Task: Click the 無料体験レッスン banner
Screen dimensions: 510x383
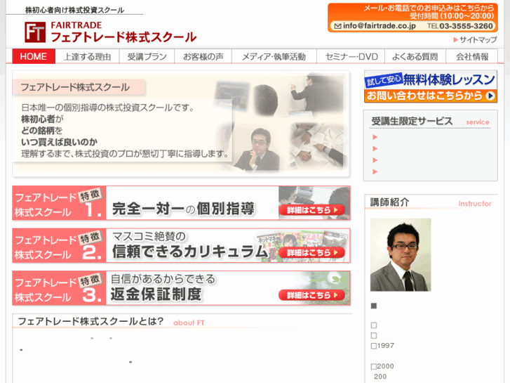Action: (430, 79)
